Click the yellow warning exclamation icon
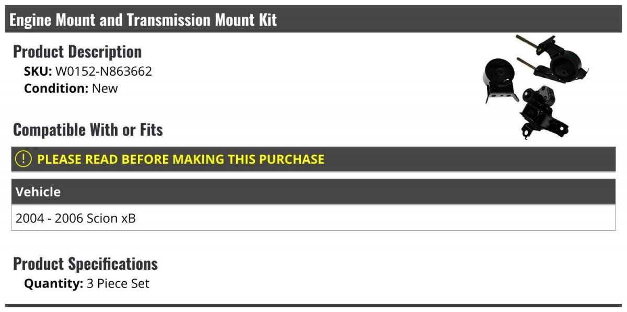 pos(24,159)
